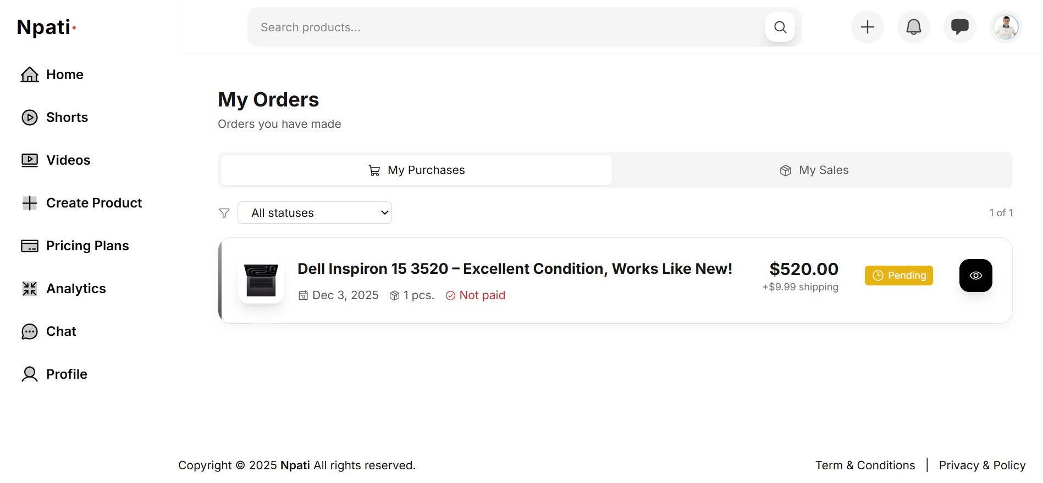Navigate to Videos
The image size is (1043, 483).
coord(68,160)
